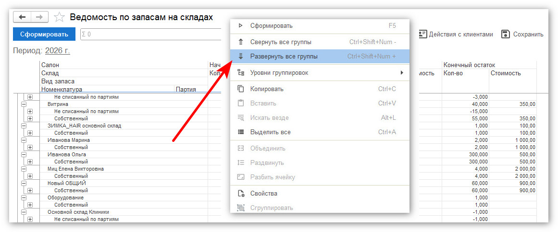Screen dimensions: 558x232
Task: Go back with the left arrow button
Action: 22,17
